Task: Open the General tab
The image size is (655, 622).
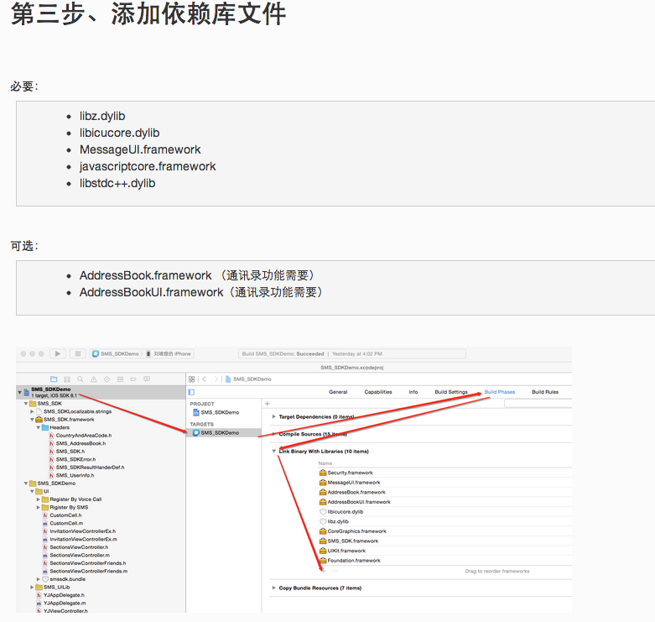Action: (338, 392)
